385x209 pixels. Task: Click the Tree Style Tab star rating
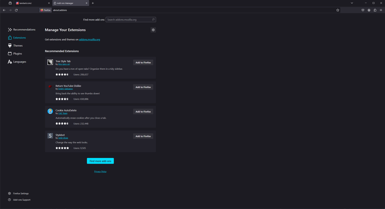(62, 74)
